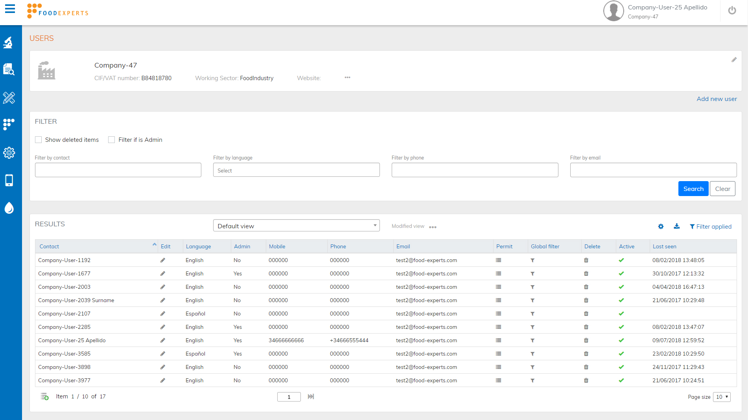Open the gear settings icon in the sidebar

tap(9, 153)
